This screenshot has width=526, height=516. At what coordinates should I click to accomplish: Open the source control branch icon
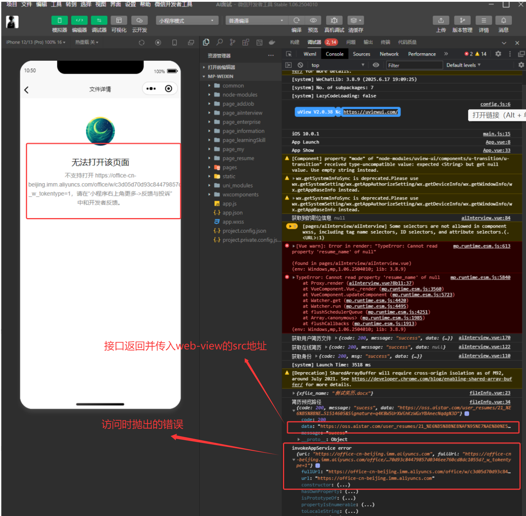tap(232, 42)
